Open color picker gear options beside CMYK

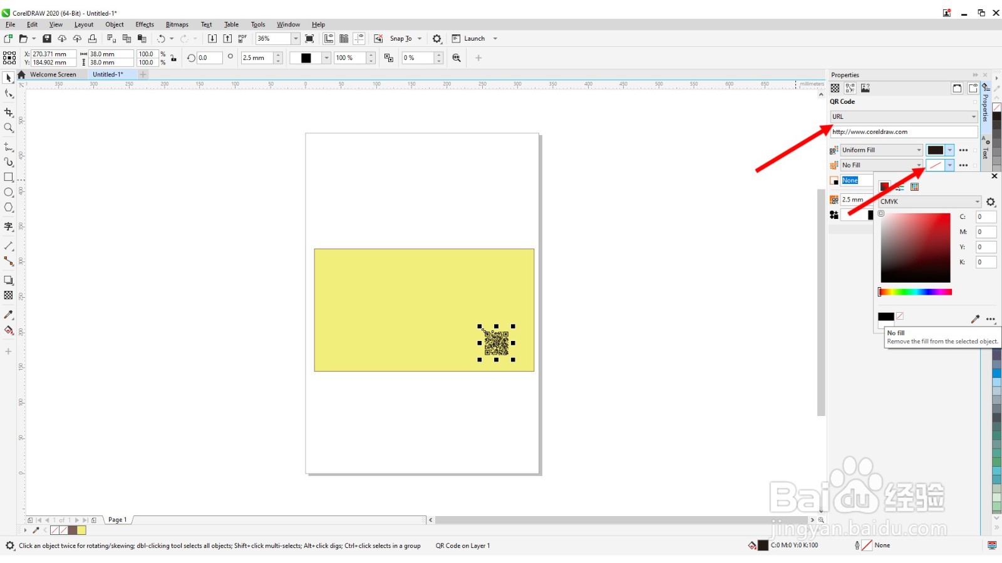[991, 202]
